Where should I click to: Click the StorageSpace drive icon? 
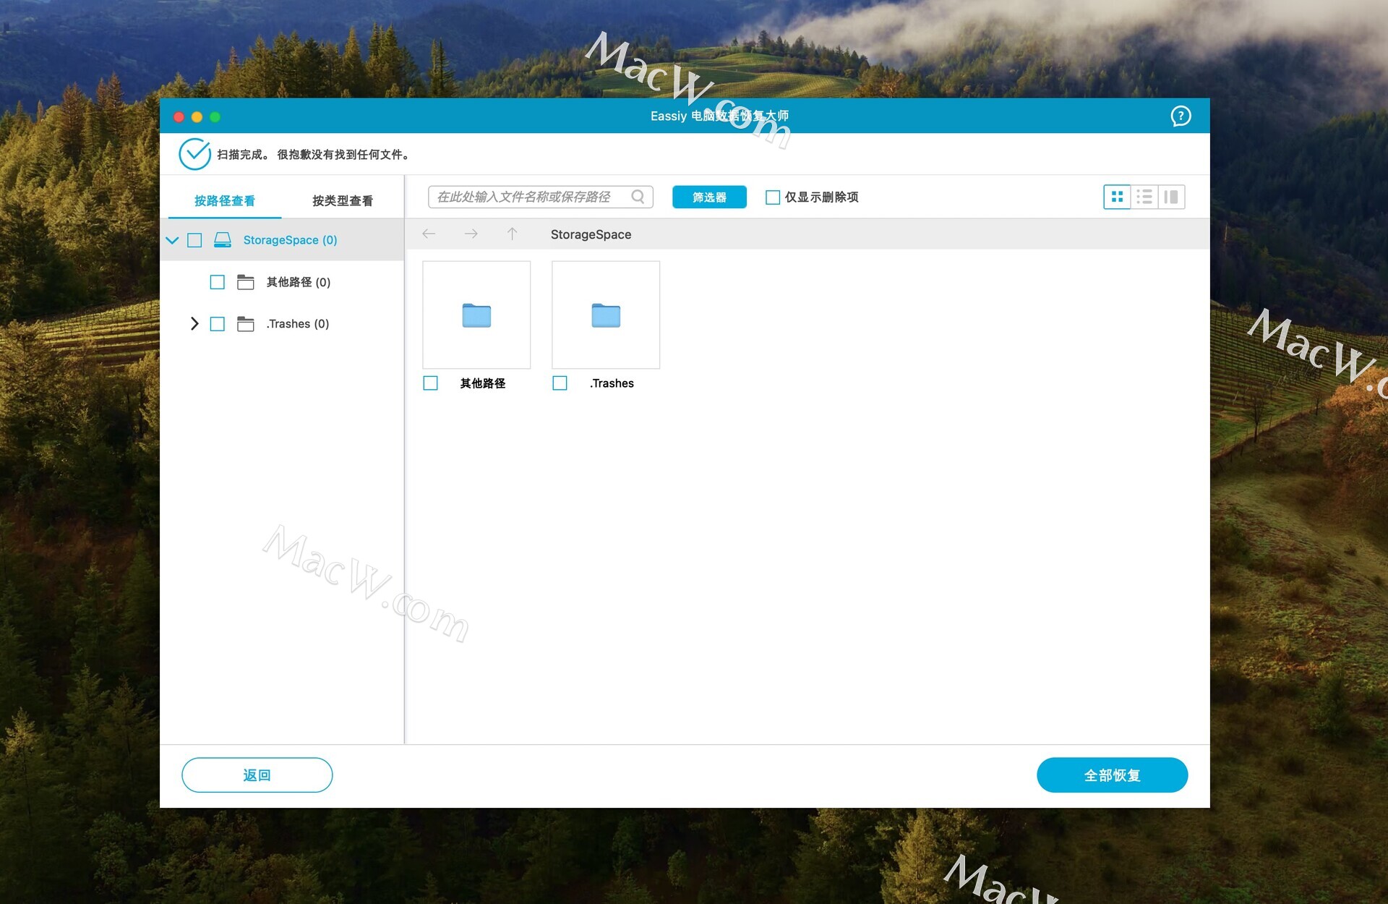click(223, 239)
